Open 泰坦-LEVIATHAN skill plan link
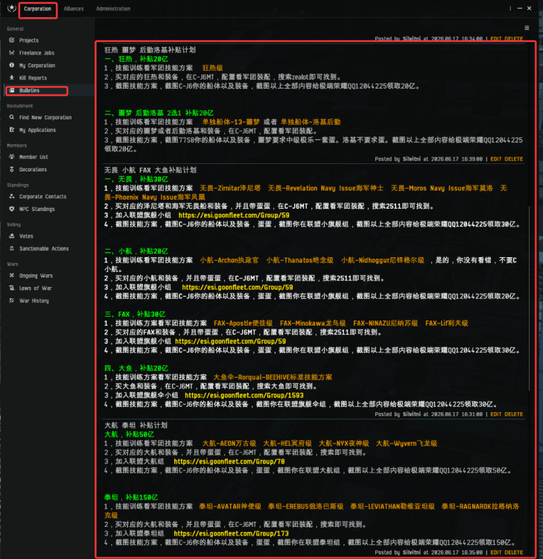The height and width of the screenshot is (559, 543). pyautogui.click(x=393, y=506)
